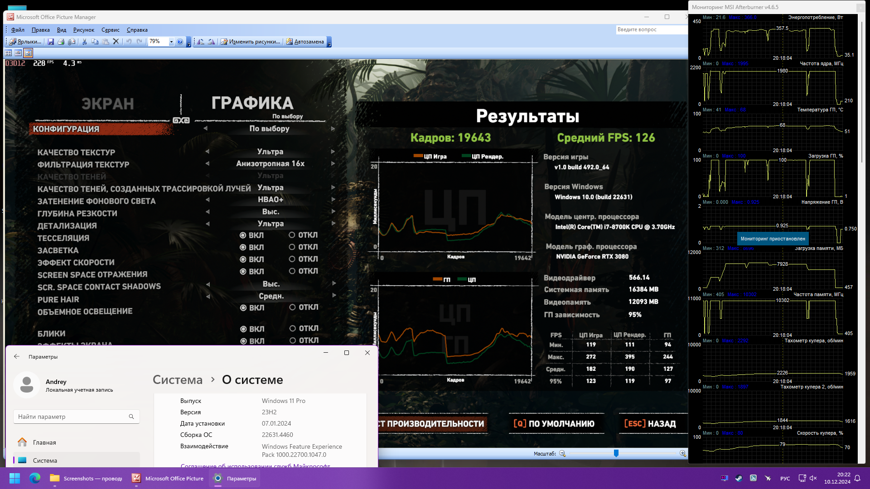Image resolution: width=870 pixels, height=489 pixels.
Task: Click the Cut scissors icon
Action: [84, 42]
